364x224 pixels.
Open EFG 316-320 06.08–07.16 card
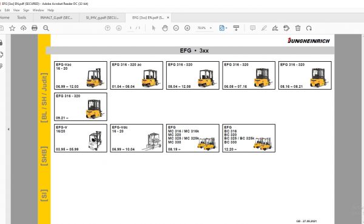click(249, 75)
